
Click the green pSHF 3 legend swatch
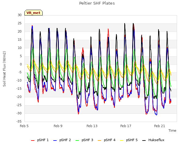[77, 141]
